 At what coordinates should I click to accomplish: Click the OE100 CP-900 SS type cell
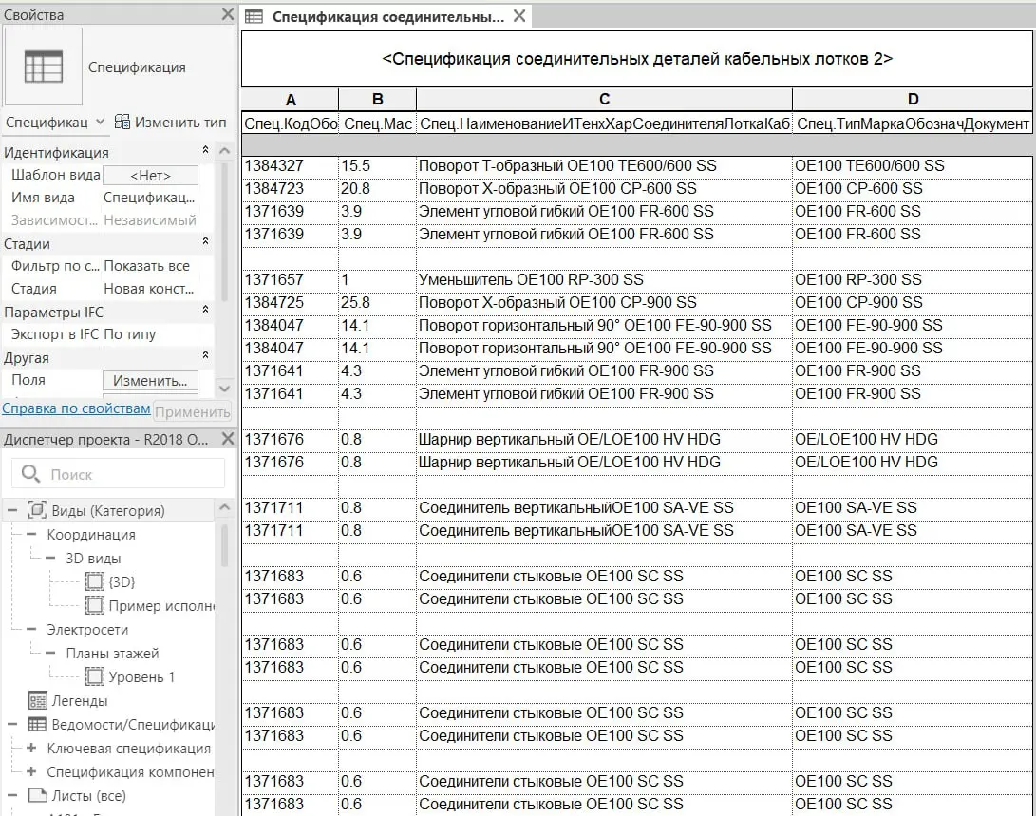(913, 303)
